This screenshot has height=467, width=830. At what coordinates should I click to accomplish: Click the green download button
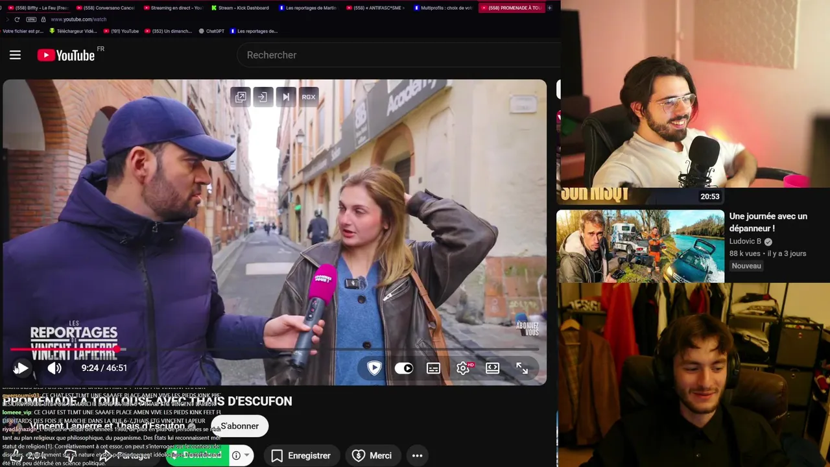click(x=196, y=455)
